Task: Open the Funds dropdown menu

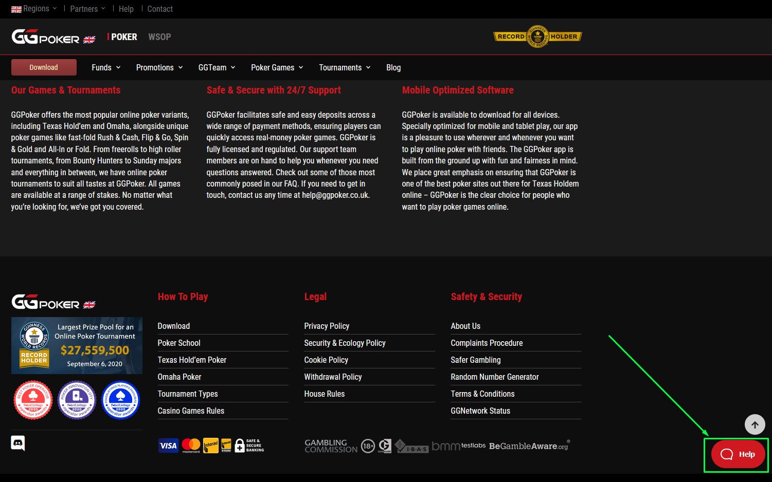Action: coord(106,67)
